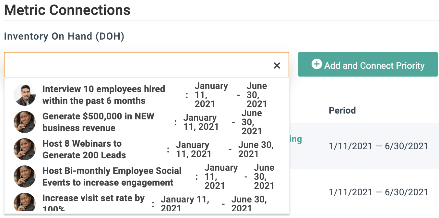Click the first row's 1/11/2021 — 6/30/2021 period
Image resolution: width=439 pixels, height=218 pixels.
pos(378,146)
